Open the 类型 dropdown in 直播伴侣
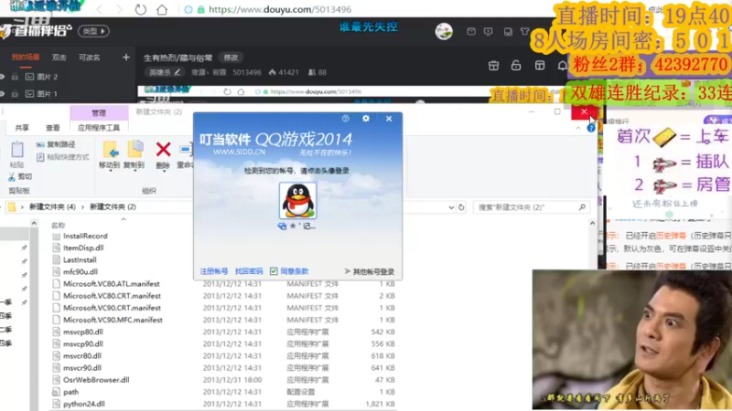 pyautogui.click(x=93, y=31)
